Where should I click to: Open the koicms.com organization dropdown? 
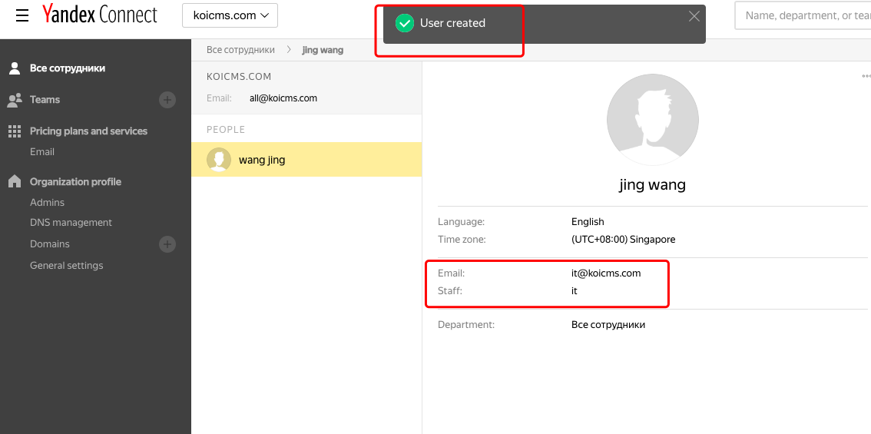(230, 15)
